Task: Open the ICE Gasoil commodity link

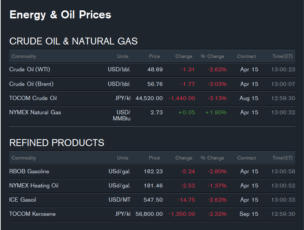Action: [23, 200]
